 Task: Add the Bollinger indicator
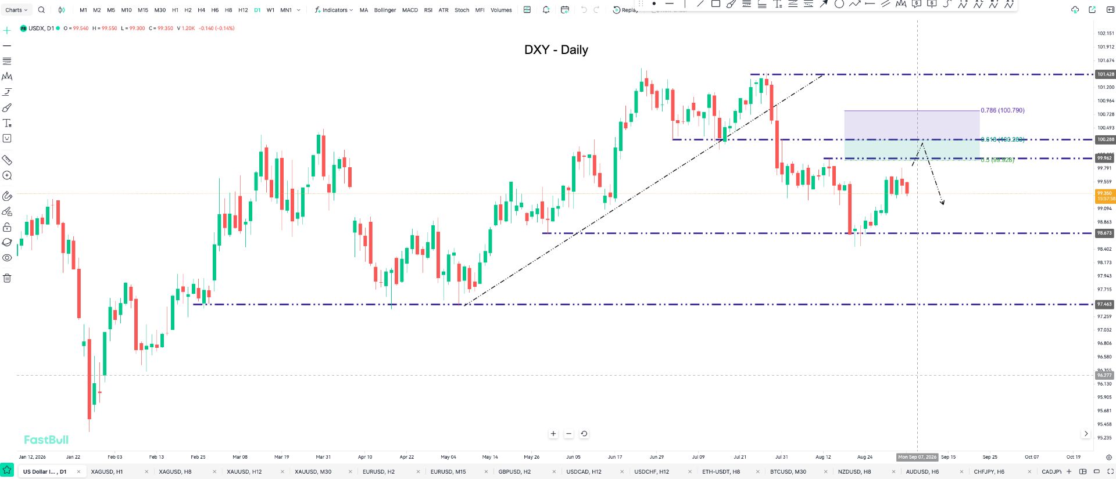tap(385, 10)
